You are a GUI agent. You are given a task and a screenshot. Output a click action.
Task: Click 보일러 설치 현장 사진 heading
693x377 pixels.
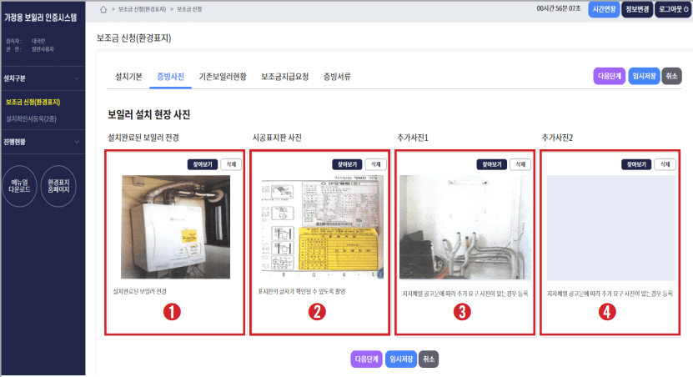pos(149,115)
